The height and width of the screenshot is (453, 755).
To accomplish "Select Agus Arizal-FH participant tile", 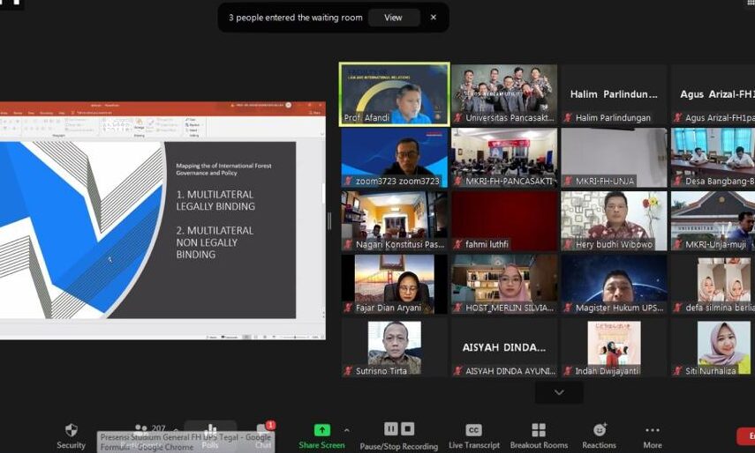I will (x=713, y=94).
